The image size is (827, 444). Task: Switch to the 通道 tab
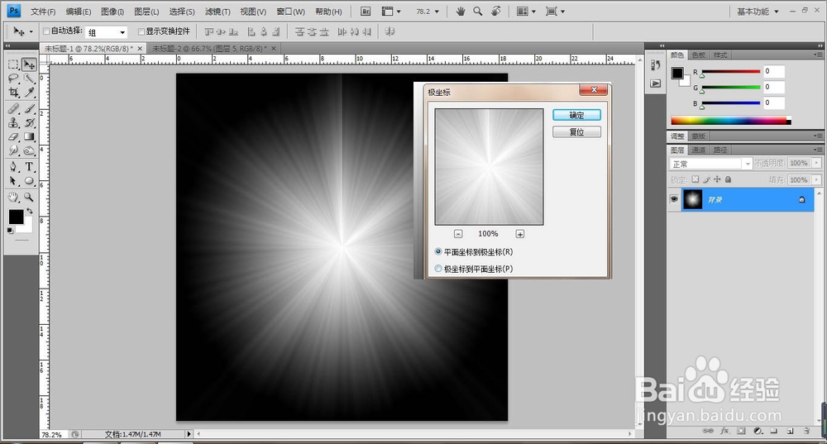tap(698, 150)
